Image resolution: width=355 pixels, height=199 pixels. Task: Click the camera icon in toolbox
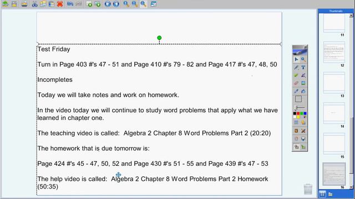(303, 139)
